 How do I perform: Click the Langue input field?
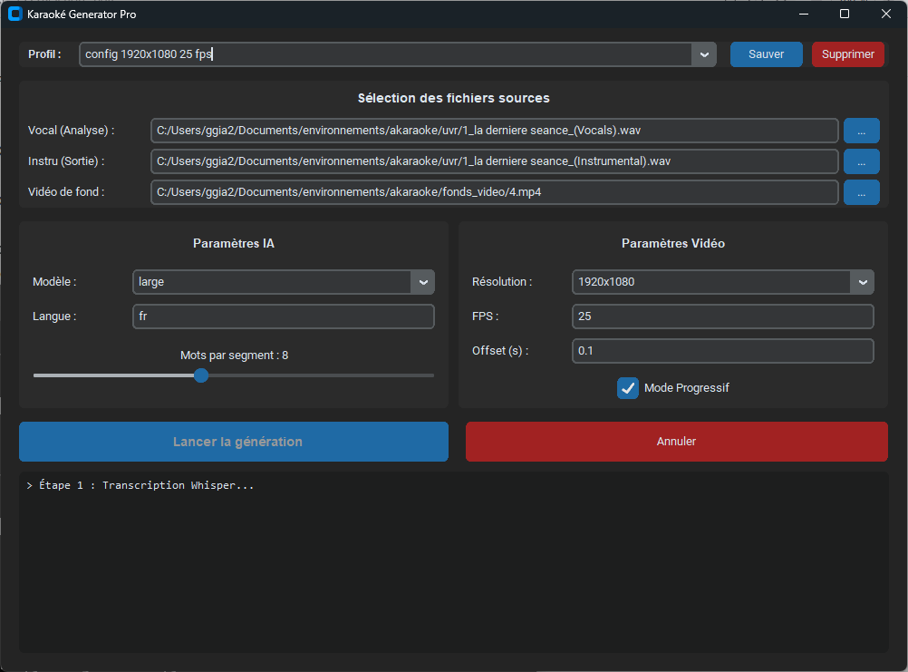pos(283,317)
